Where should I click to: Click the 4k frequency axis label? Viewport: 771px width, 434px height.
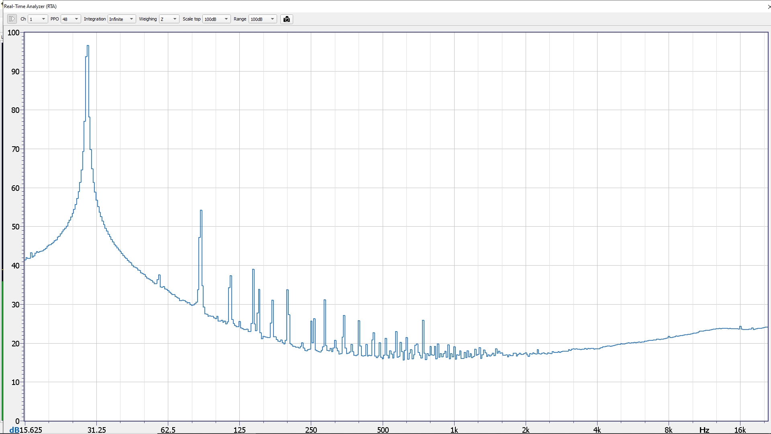(597, 430)
